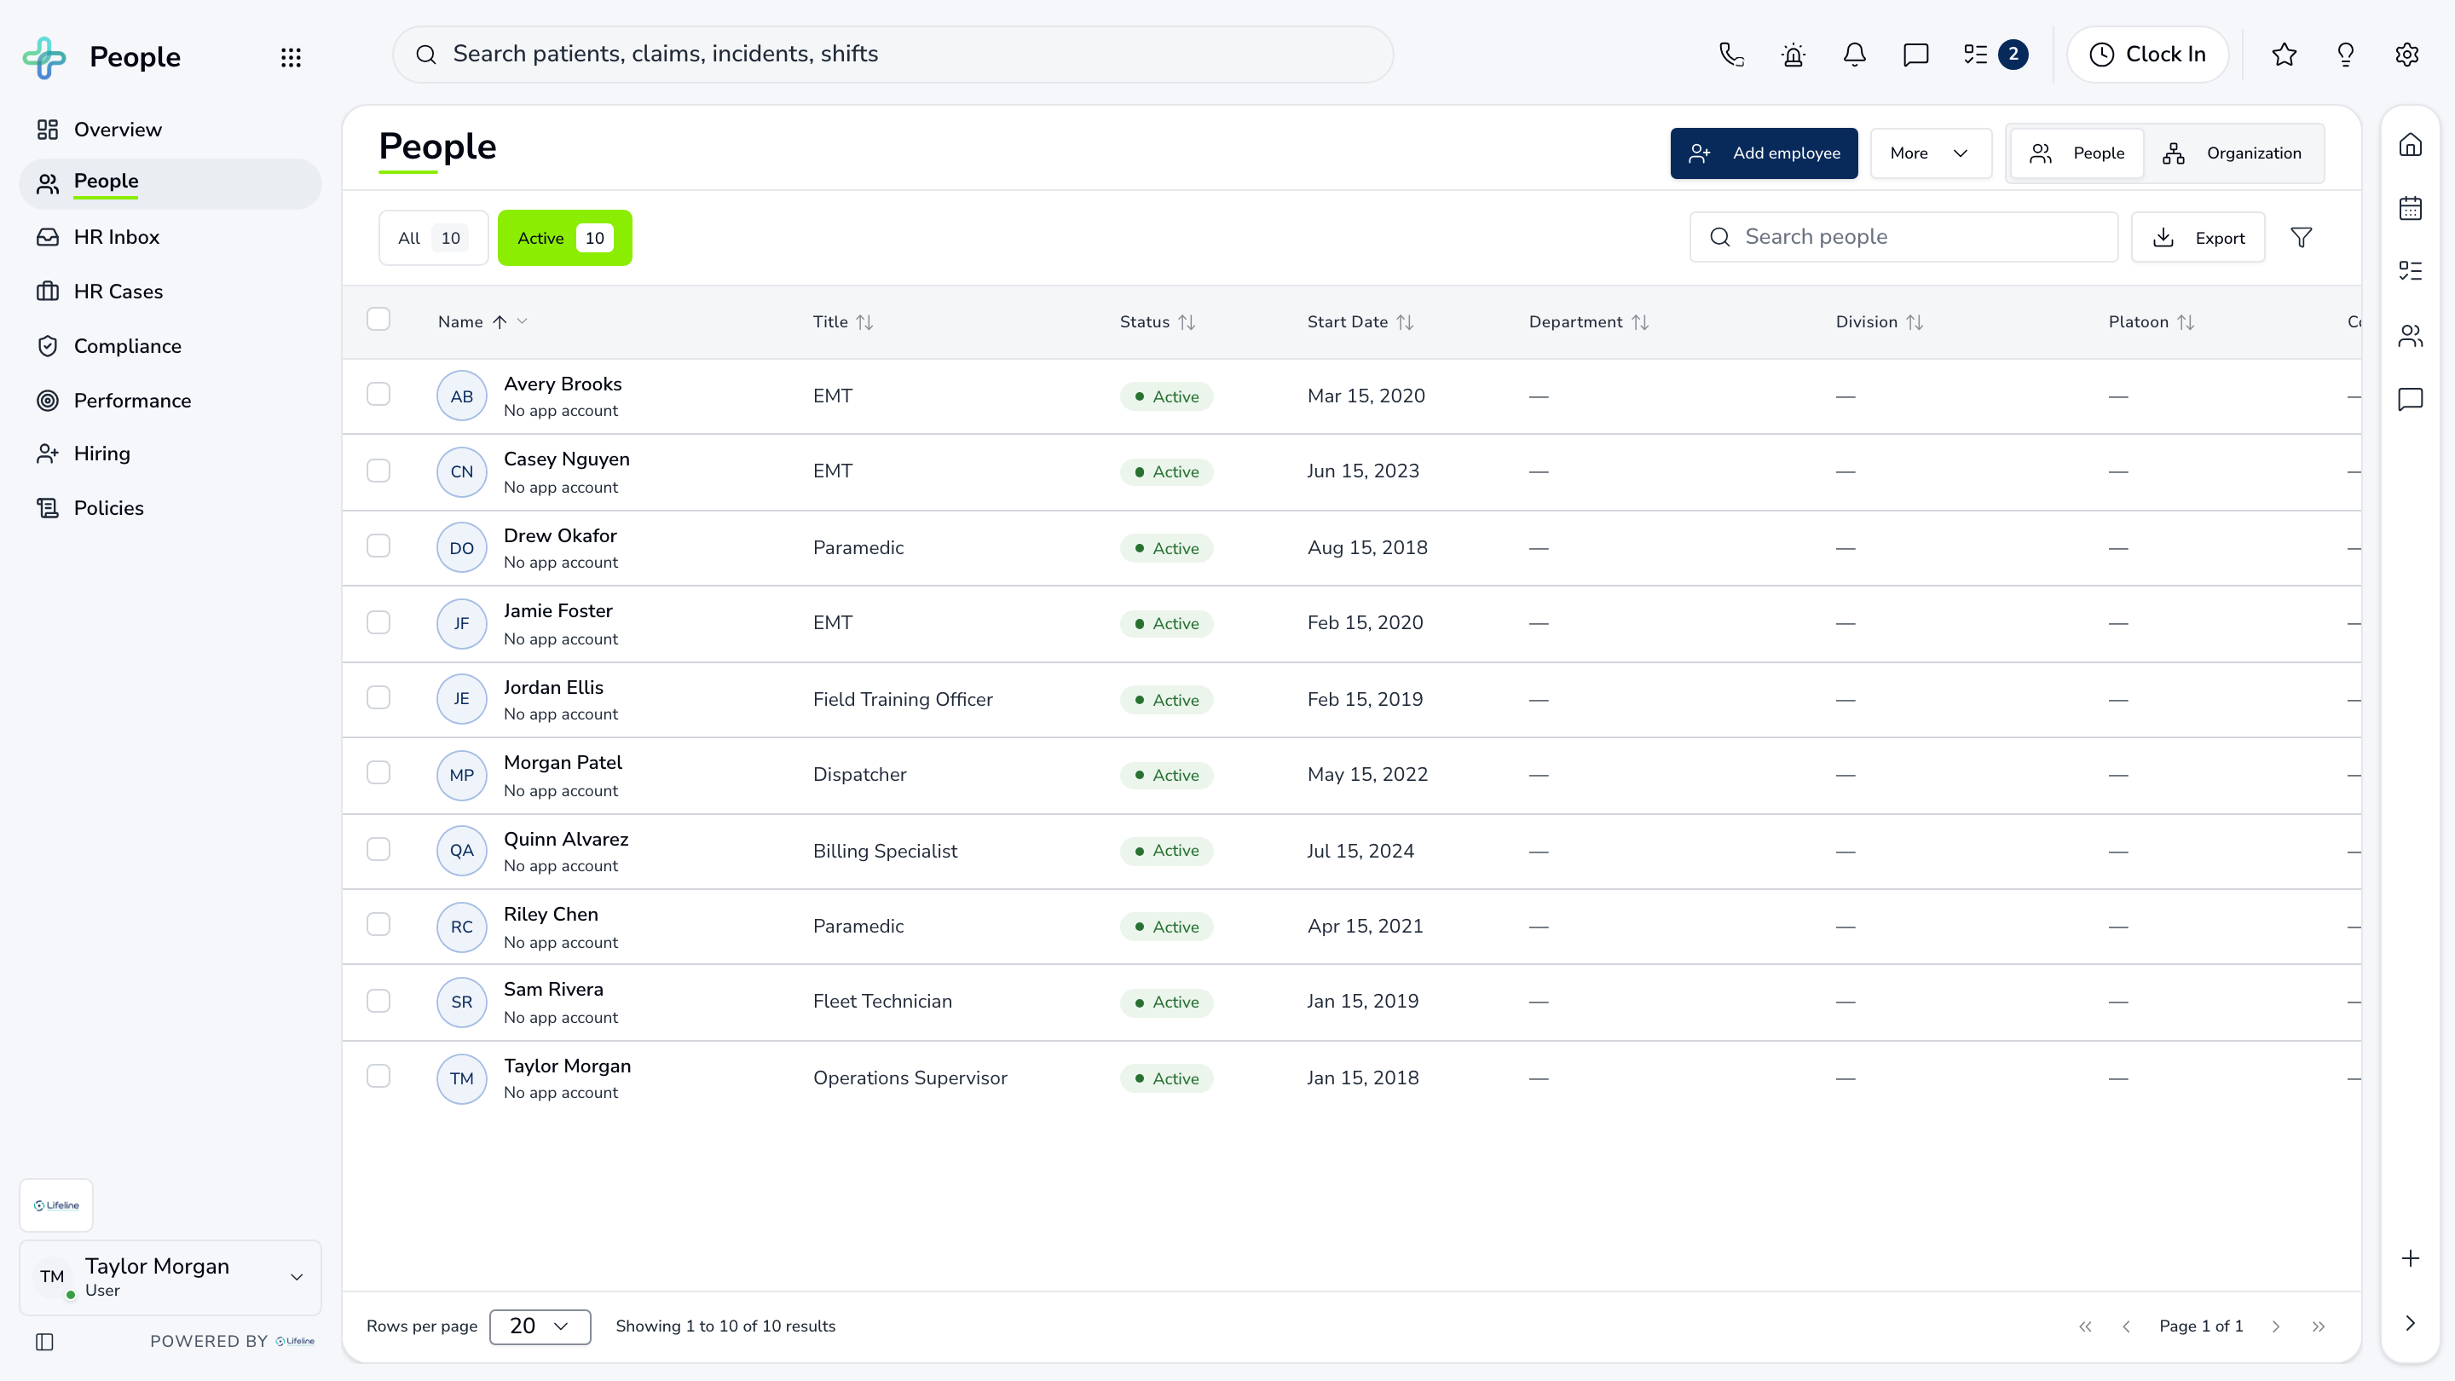Sort by Division column arrows
Viewport: 2455px width, 1381px height.
[1914, 322]
